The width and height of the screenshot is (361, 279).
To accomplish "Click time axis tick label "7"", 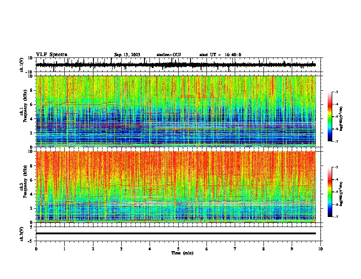I will pos(235,249).
